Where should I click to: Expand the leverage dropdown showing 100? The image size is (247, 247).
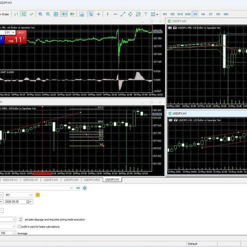(8, 233)
